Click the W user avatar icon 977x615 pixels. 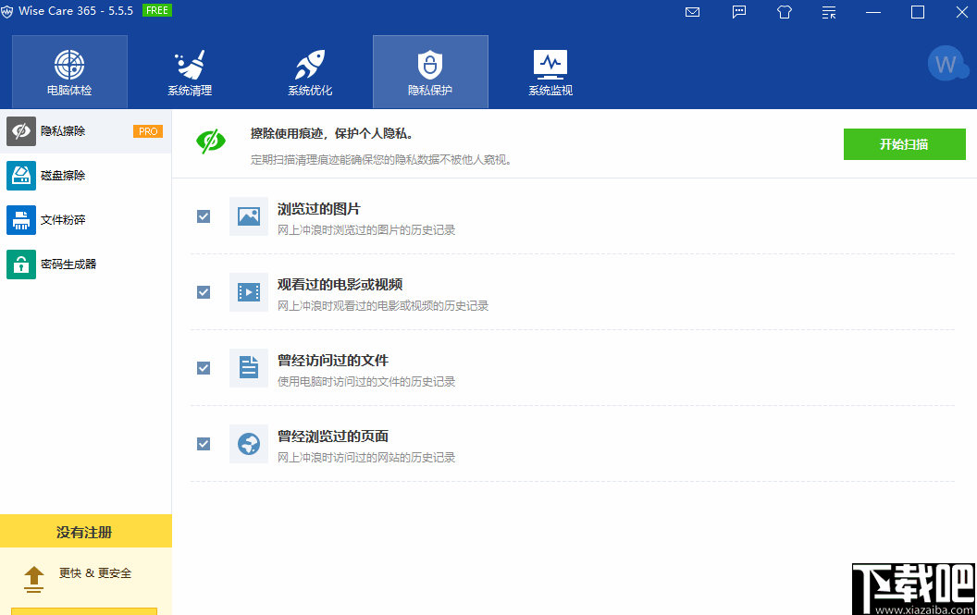(946, 64)
